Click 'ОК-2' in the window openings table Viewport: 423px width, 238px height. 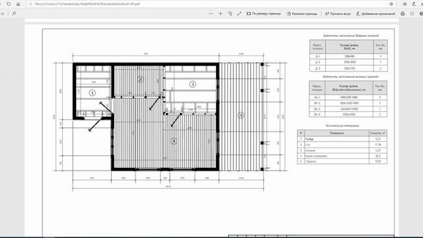tap(317, 103)
